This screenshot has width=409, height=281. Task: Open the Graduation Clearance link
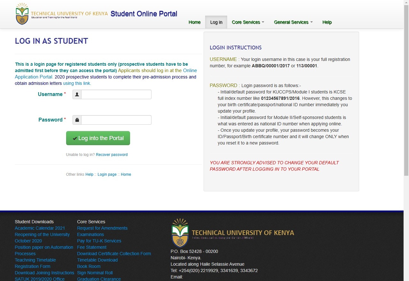(x=99, y=279)
